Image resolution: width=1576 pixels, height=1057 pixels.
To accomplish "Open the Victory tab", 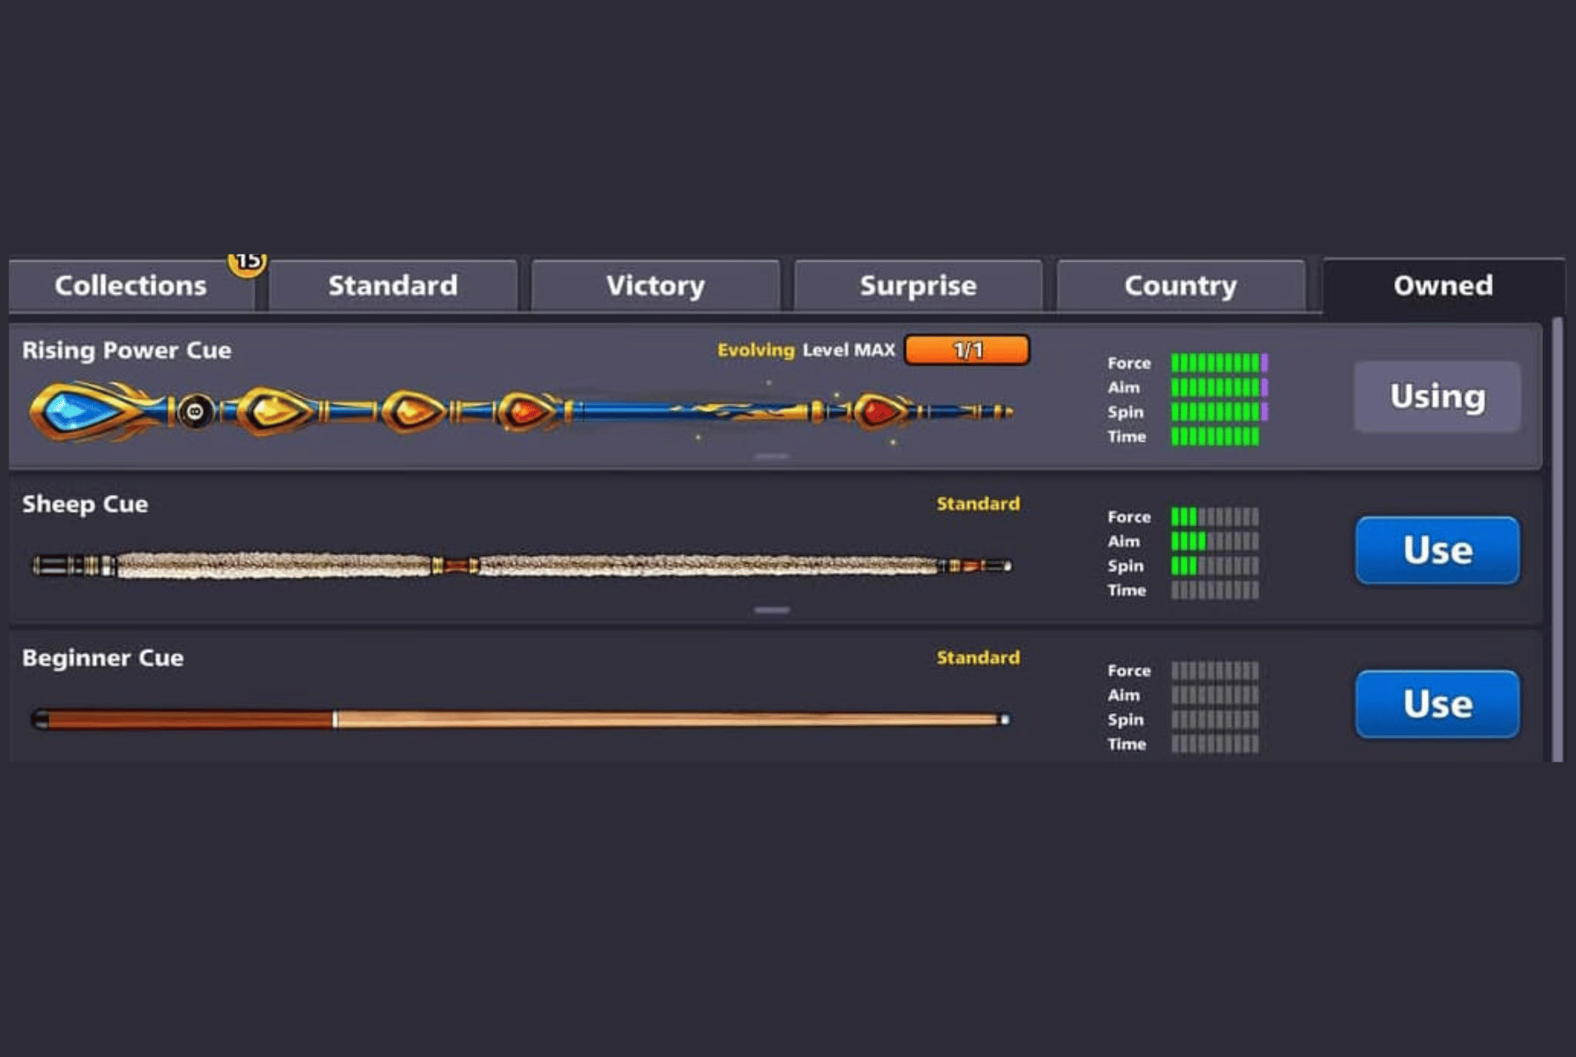I will [x=655, y=286].
